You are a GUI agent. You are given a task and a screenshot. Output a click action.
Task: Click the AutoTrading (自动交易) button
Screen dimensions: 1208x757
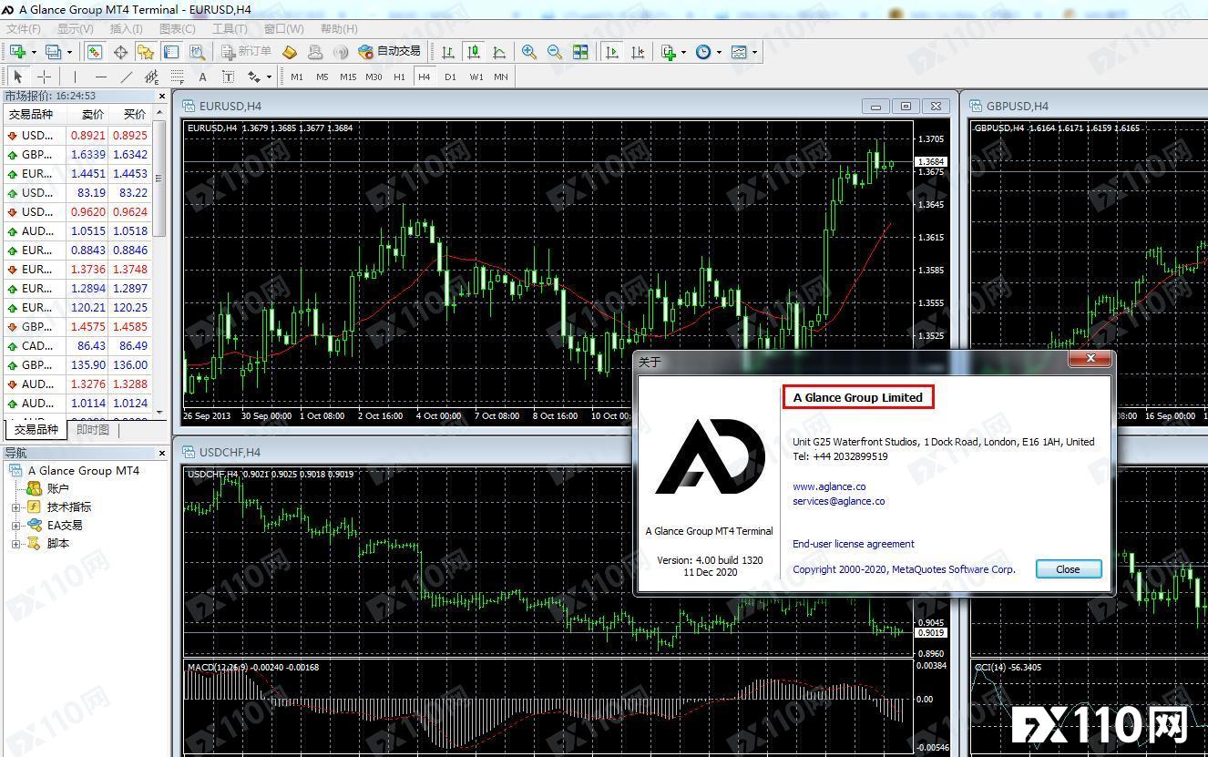tap(389, 52)
